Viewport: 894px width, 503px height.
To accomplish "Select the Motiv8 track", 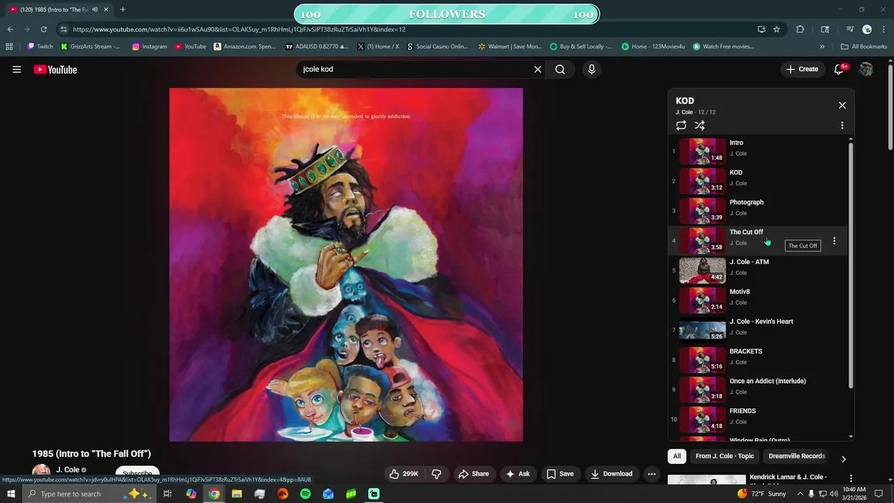I will click(758, 300).
